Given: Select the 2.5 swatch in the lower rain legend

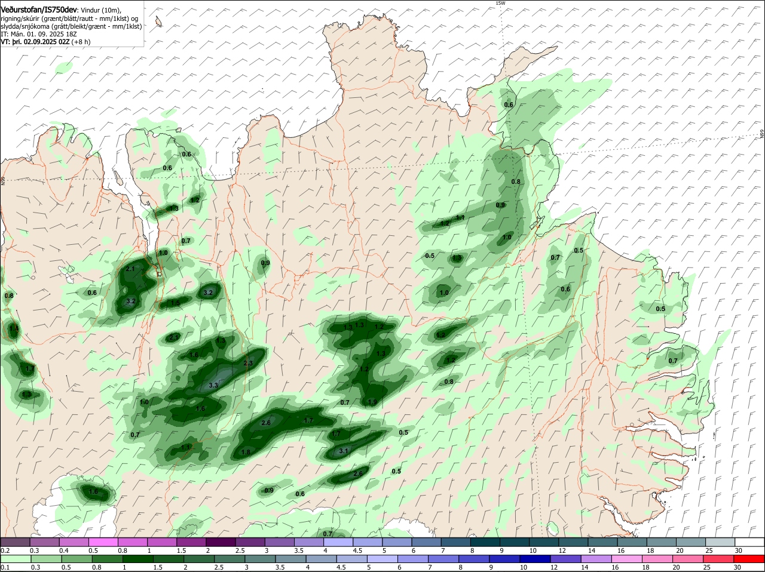Looking at the screenshot, I should 229,559.
